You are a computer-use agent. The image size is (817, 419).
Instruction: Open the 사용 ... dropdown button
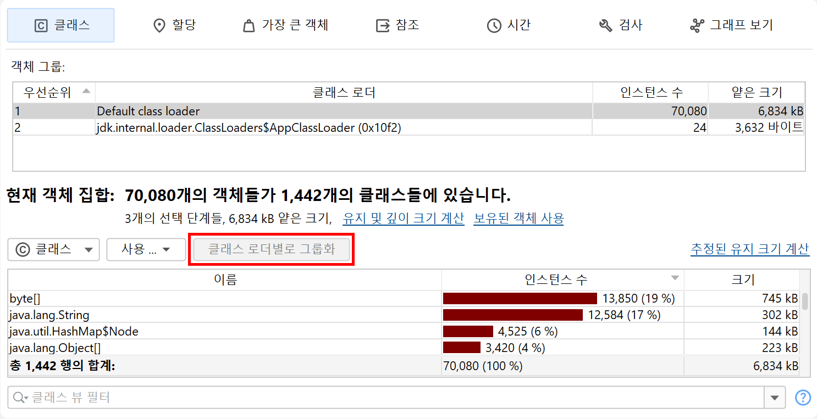(x=146, y=250)
